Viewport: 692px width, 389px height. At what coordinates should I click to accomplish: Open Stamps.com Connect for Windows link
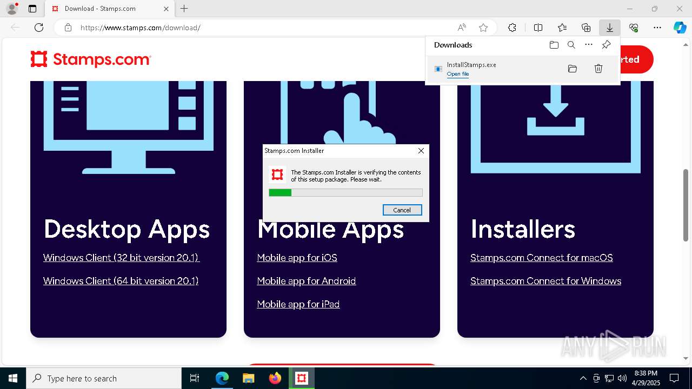coord(546,281)
